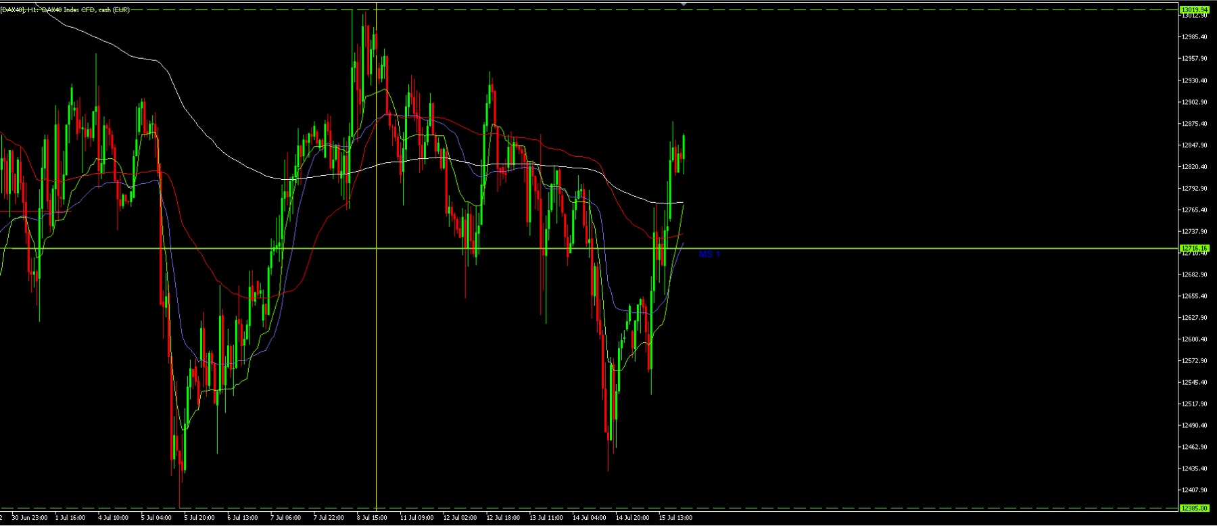Click the green horizontal level line right of MS 1
Image resolution: width=1217 pixels, height=526 pixels.
(947, 249)
